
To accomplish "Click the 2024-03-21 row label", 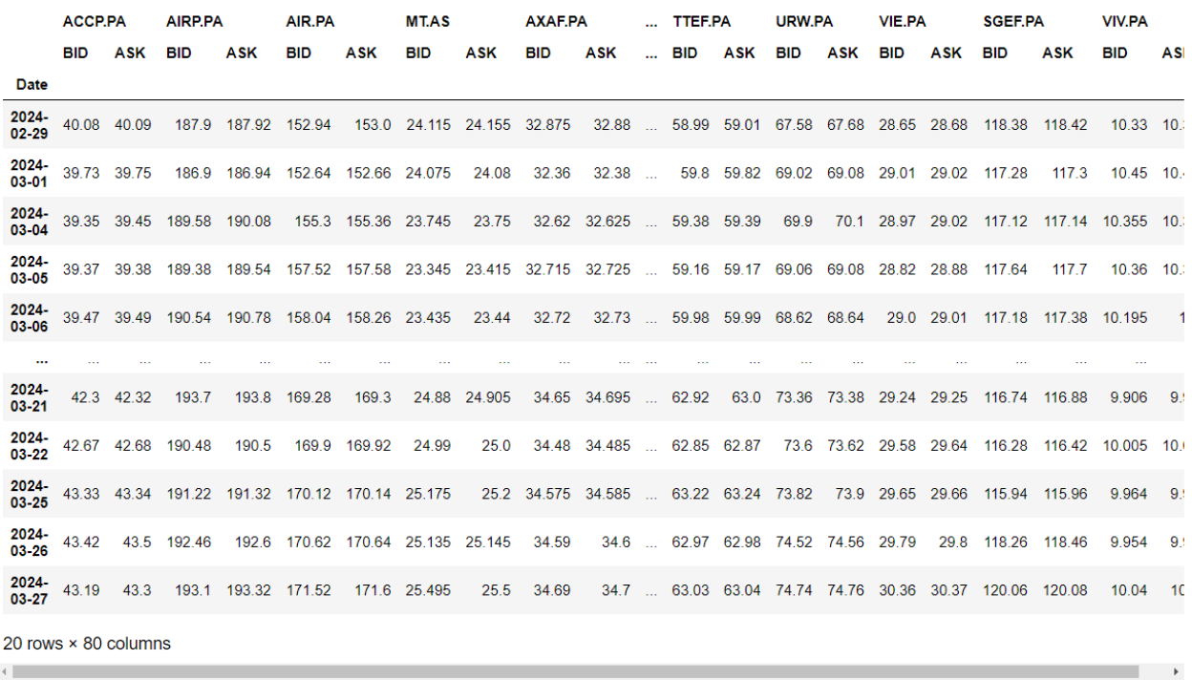I will (30, 396).
